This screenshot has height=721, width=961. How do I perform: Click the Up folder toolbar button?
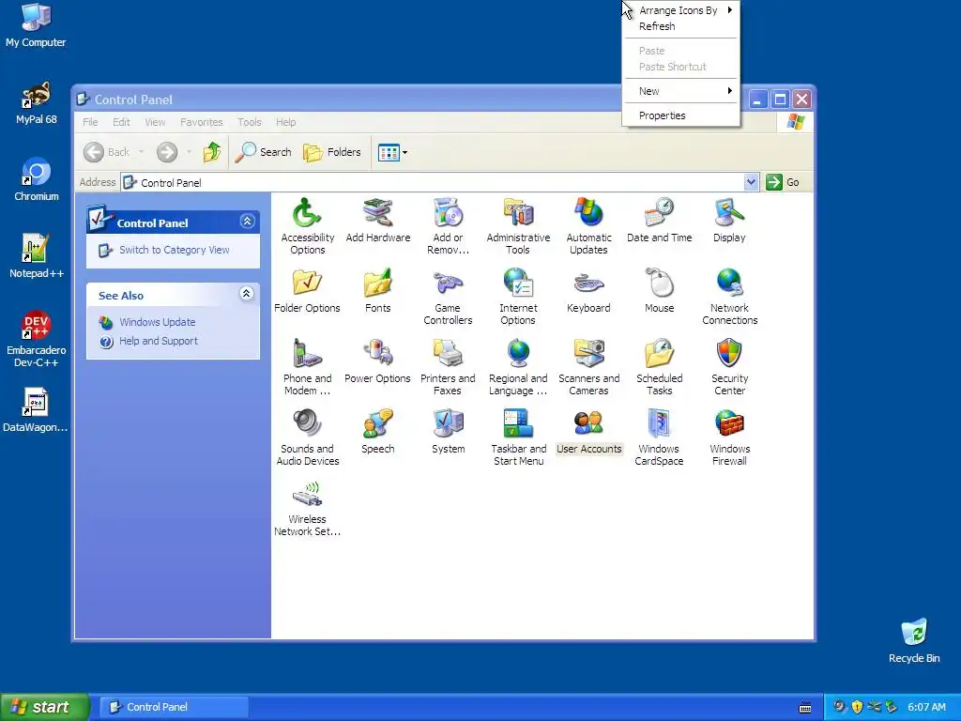point(212,151)
